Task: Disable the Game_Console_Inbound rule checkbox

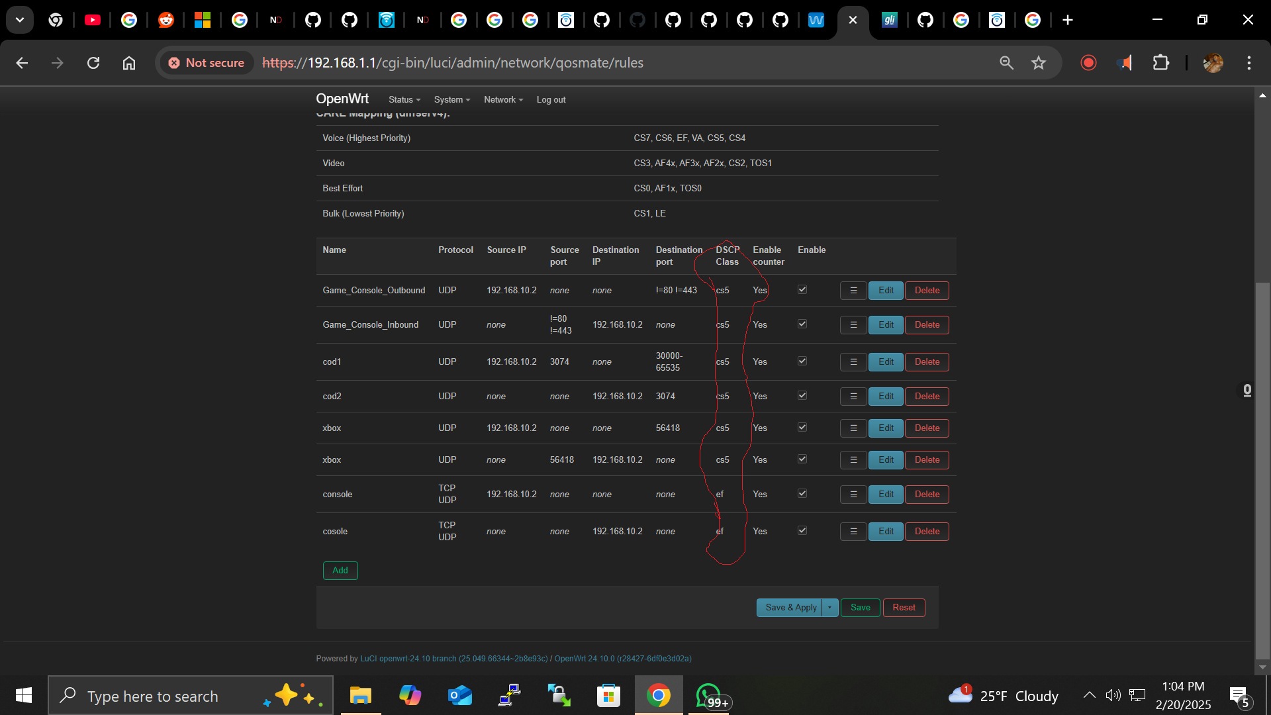Action: 802,324
